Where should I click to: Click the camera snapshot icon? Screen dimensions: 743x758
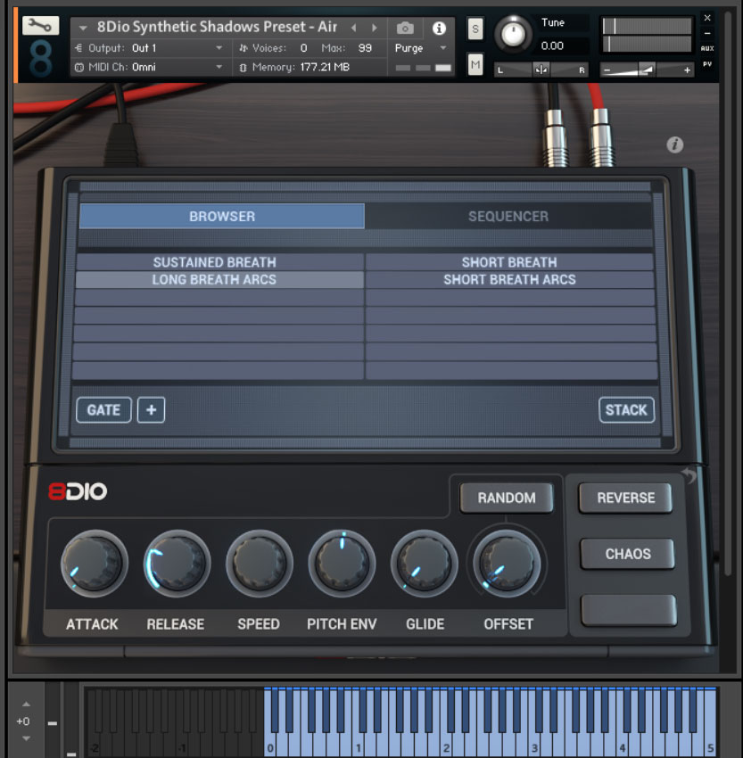coord(405,28)
